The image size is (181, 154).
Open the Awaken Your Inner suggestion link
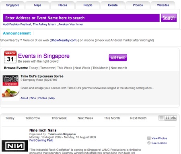71,24
